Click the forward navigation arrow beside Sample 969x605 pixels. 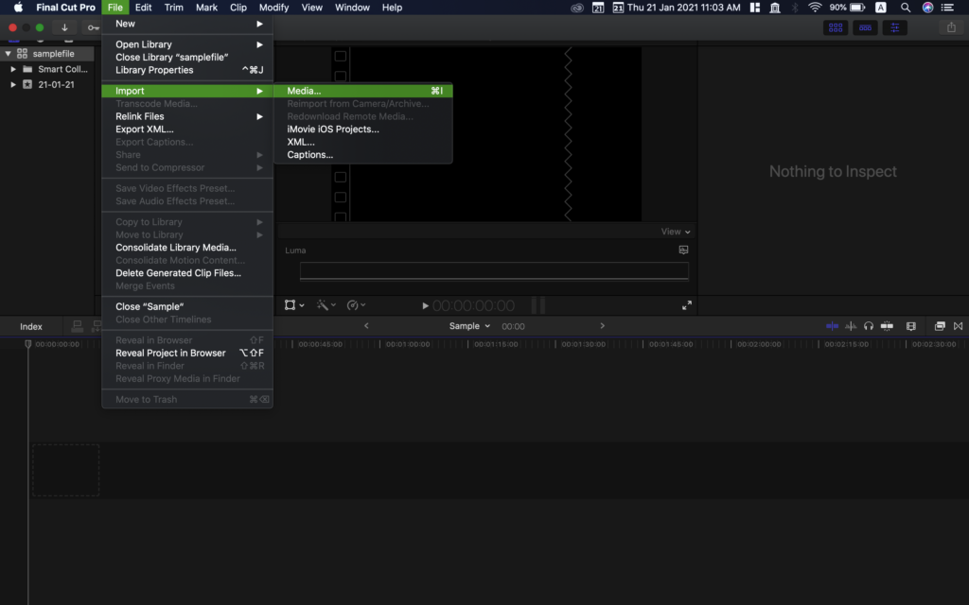(603, 325)
